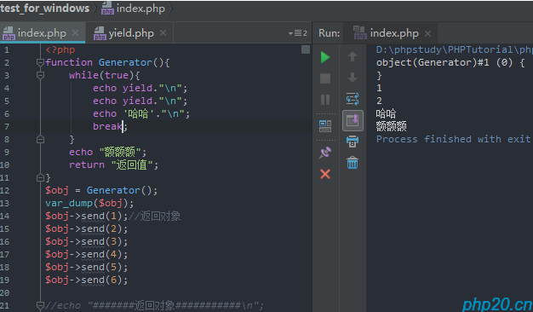Click the echo '哈哈' line in the editor

coord(141,113)
